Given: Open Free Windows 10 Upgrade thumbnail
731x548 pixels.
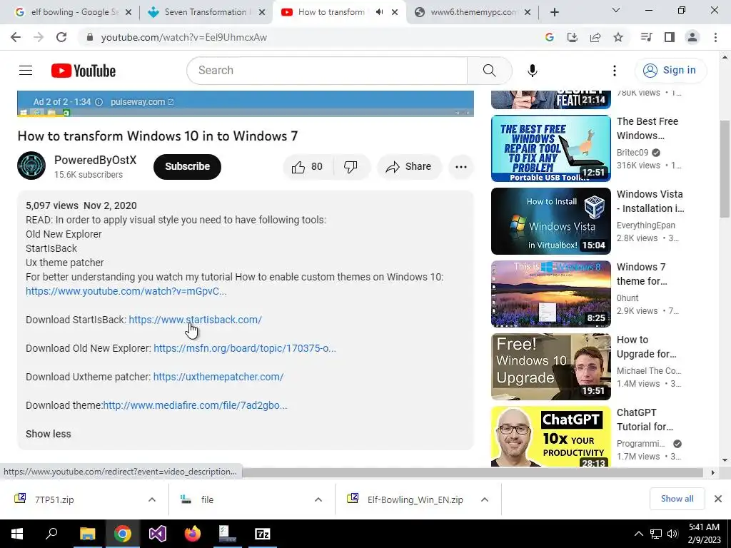Looking at the screenshot, I should point(550,367).
